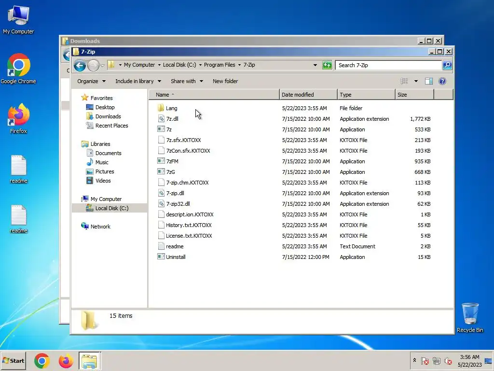Open the Organize menu
Image resolution: width=494 pixels, height=371 pixels.
[x=91, y=81]
